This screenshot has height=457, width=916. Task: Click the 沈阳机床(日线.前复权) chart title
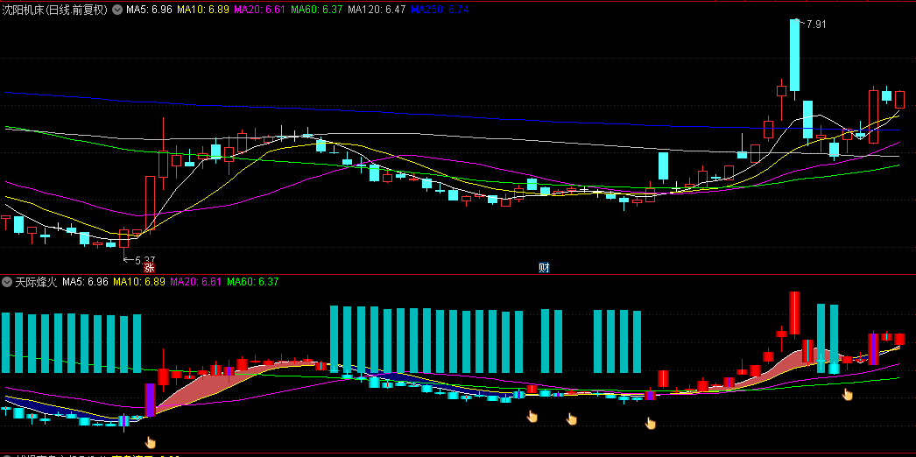pyautogui.click(x=55, y=10)
